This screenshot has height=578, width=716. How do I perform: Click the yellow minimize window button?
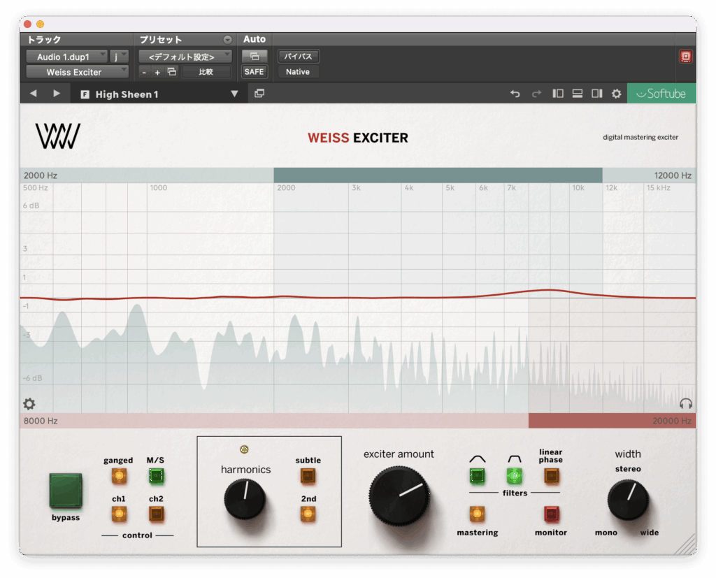click(40, 24)
